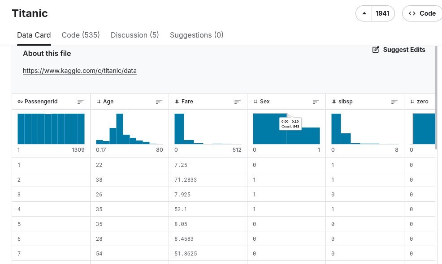Click sort icon in Sex column
The image size is (442, 264).
coord(316,102)
